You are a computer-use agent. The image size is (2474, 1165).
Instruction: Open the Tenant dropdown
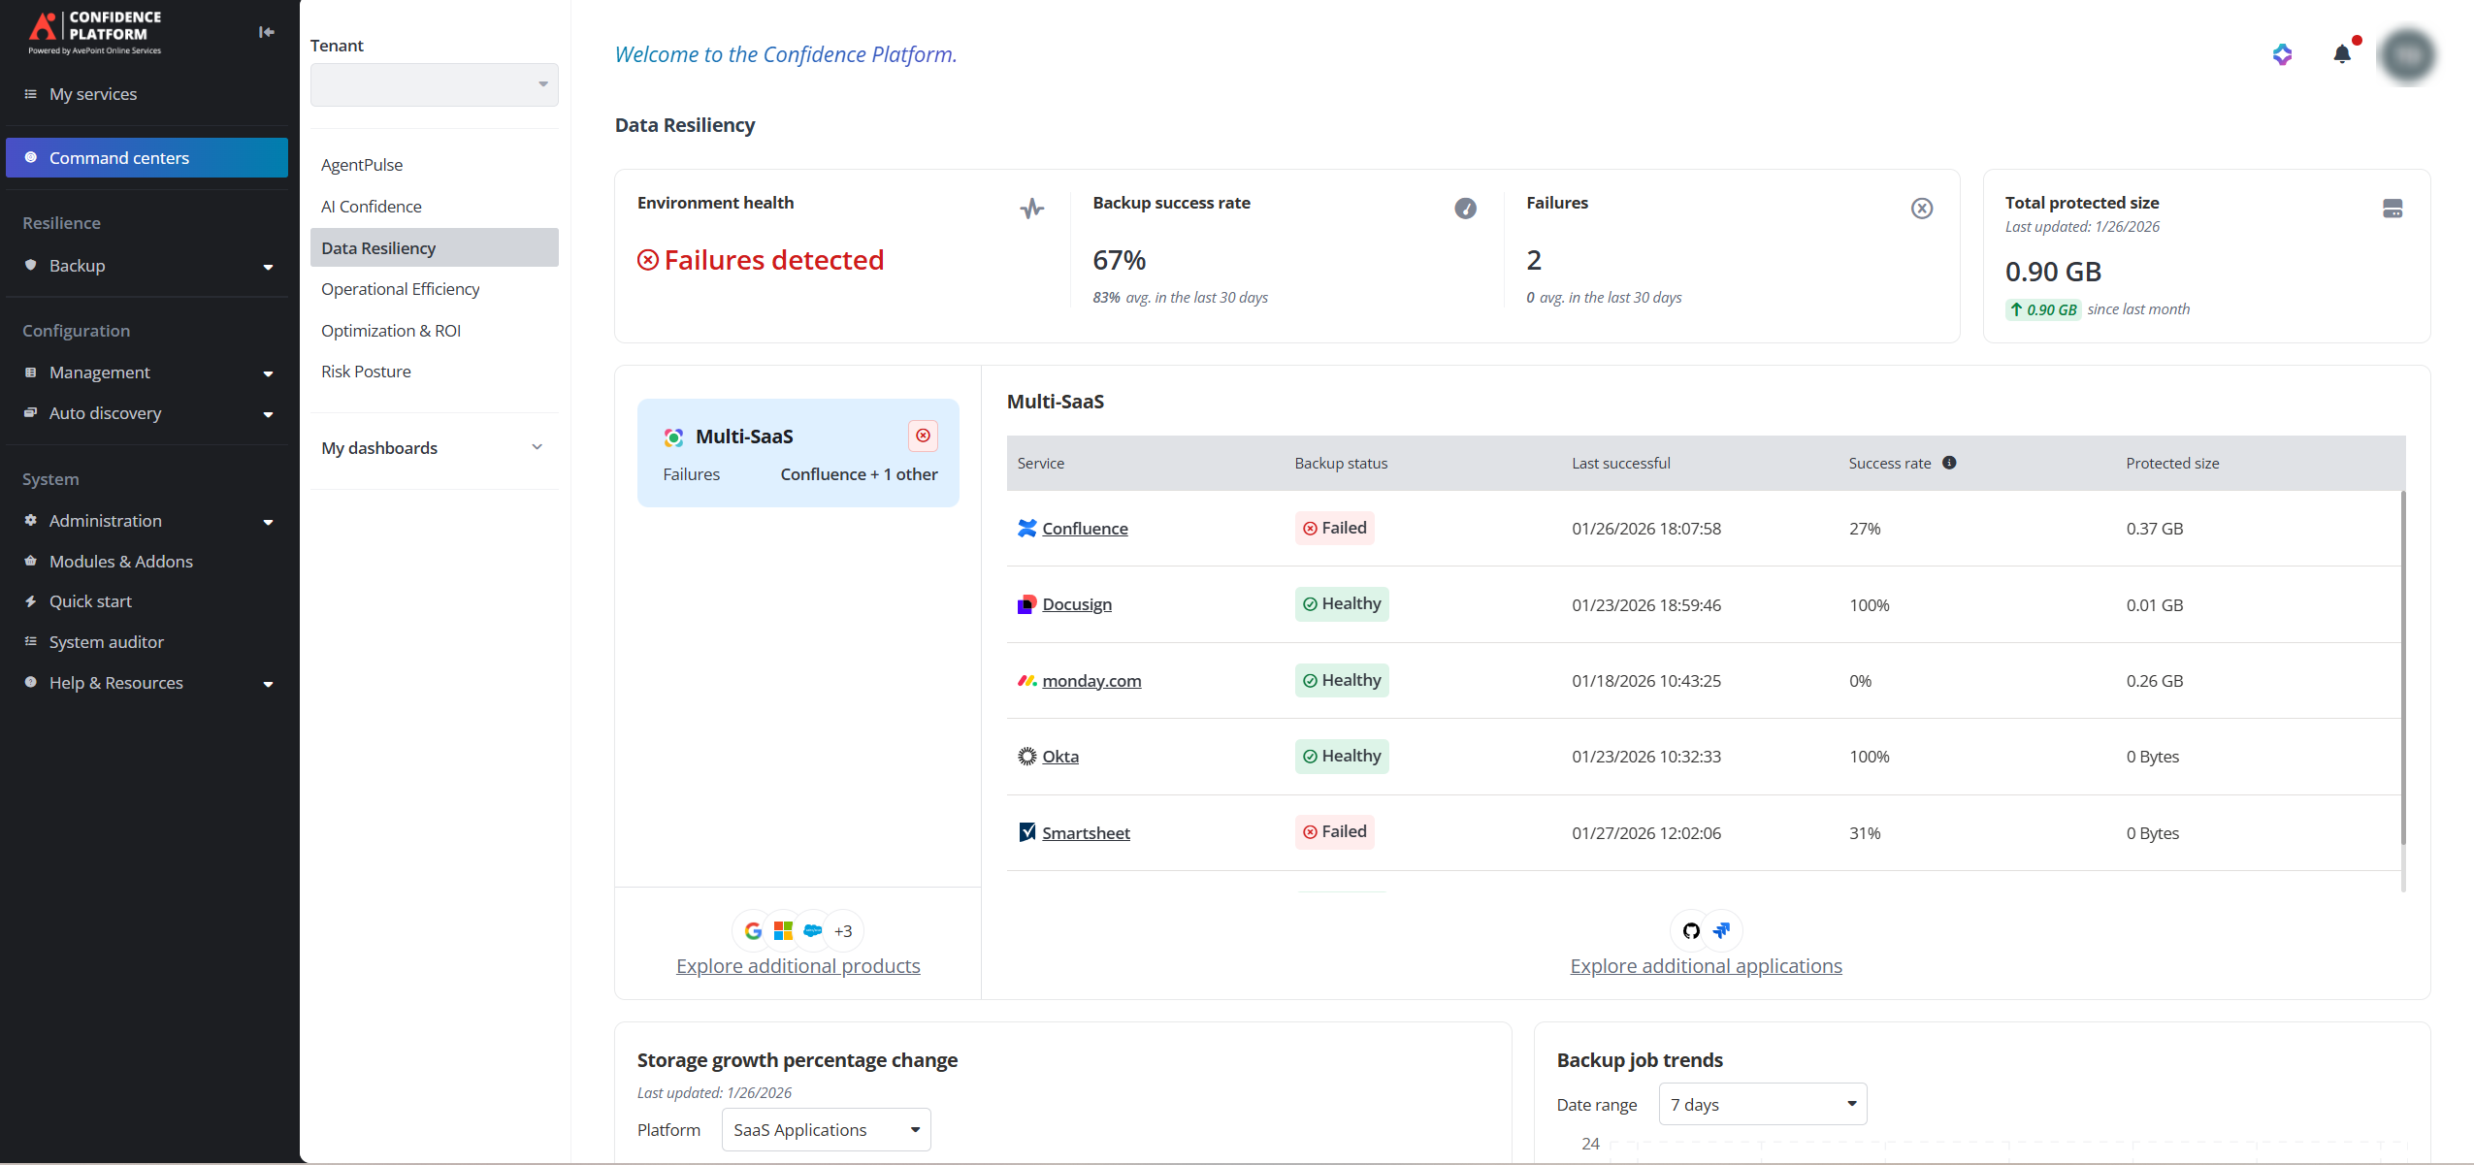point(435,85)
